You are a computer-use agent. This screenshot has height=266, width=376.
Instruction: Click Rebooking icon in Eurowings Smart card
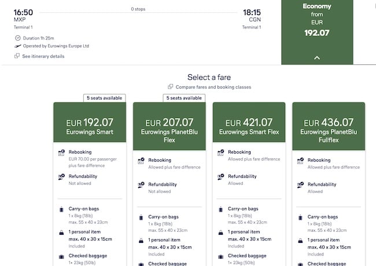(61, 153)
